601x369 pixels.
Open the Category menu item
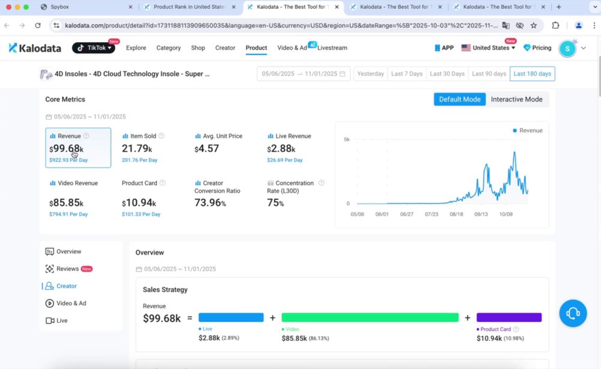[168, 48]
